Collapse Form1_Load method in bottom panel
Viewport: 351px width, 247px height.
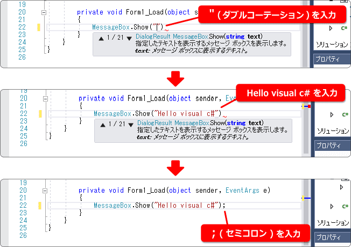pos(45,191)
